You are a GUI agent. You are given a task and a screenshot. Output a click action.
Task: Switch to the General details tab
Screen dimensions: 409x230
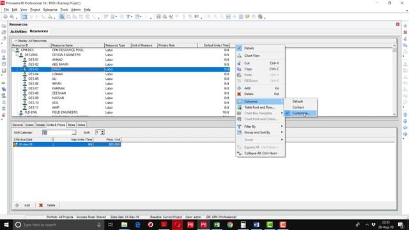(x=18, y=125)
